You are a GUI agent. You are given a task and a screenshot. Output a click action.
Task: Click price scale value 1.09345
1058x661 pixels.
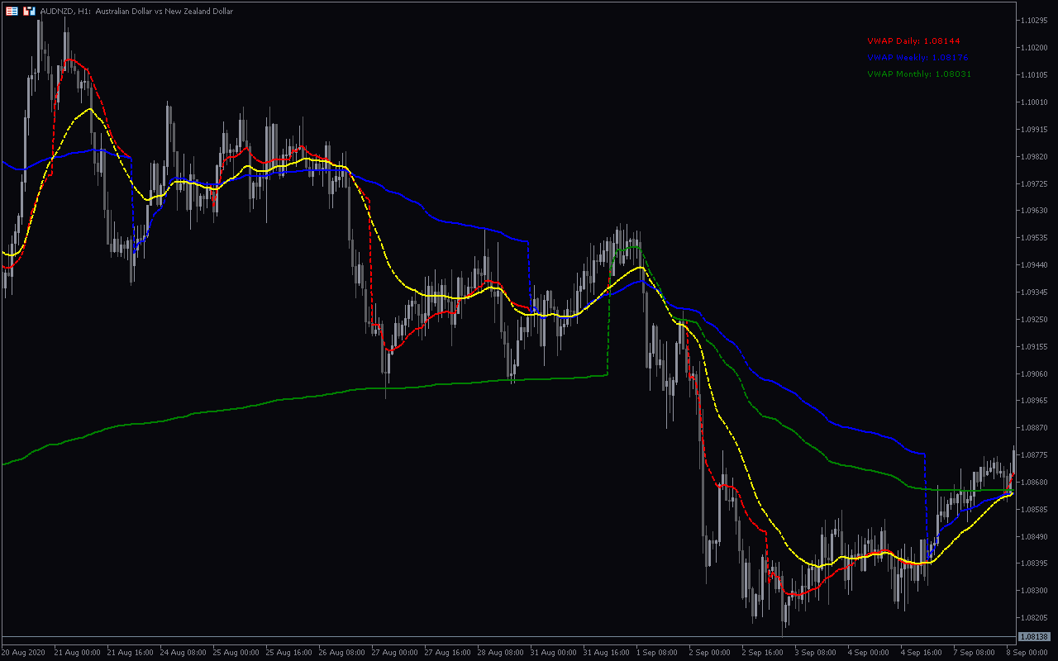pyautogui.click(x=1037, y=292)
